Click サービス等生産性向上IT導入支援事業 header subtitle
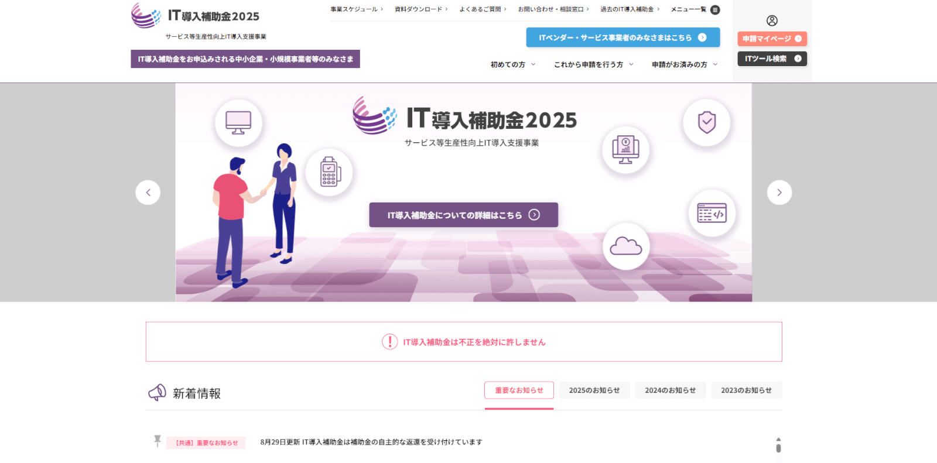The image size is (937, 463). tap(216, 36)
